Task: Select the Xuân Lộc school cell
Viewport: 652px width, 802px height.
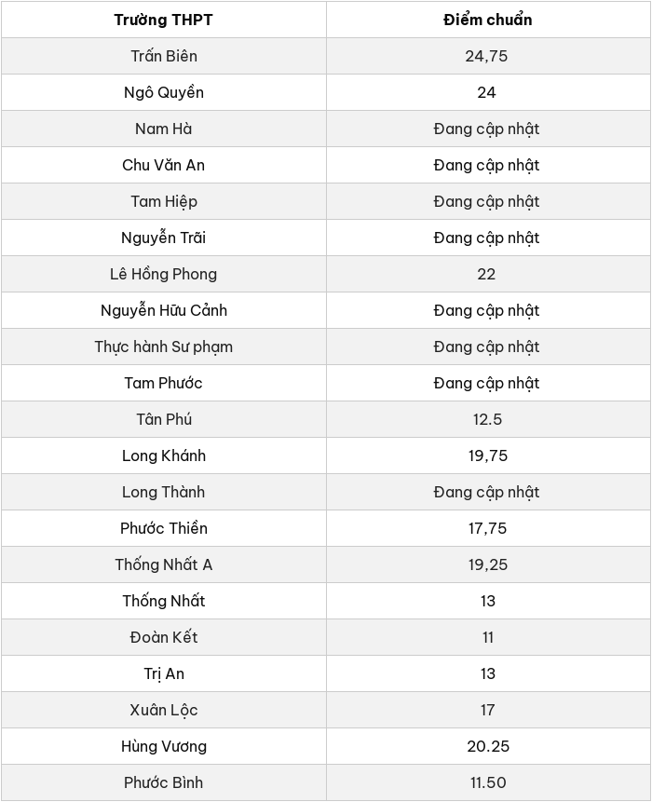Action: click(164, 710)
